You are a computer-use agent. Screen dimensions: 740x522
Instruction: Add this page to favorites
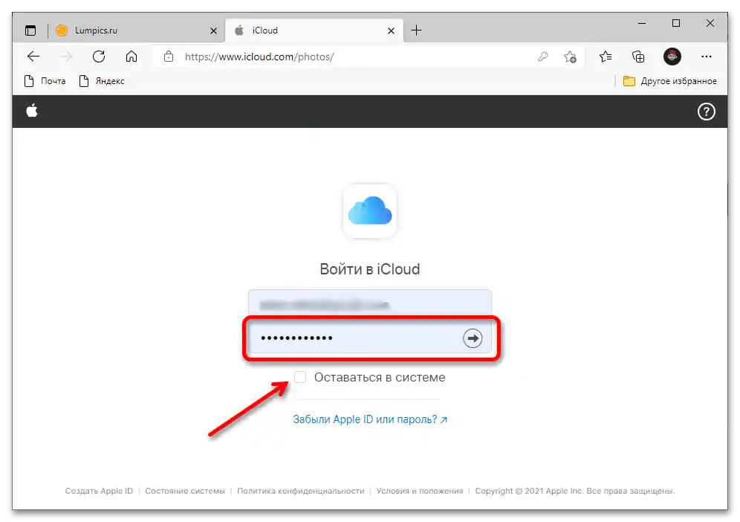570,57
